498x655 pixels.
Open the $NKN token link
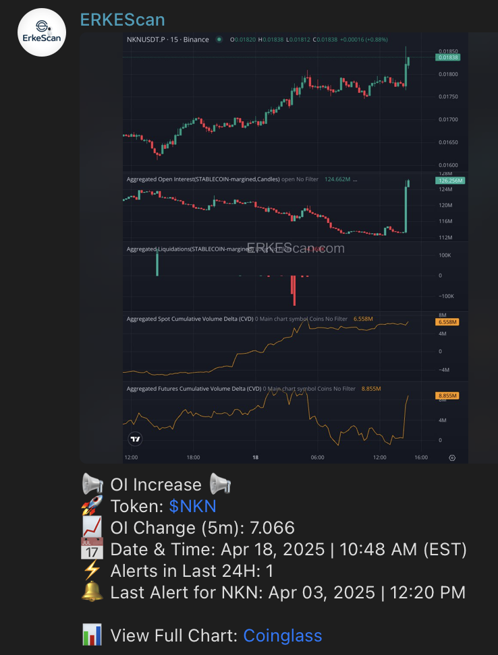[x=192, y=506]
